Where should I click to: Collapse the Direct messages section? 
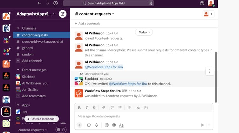(18, 70)
